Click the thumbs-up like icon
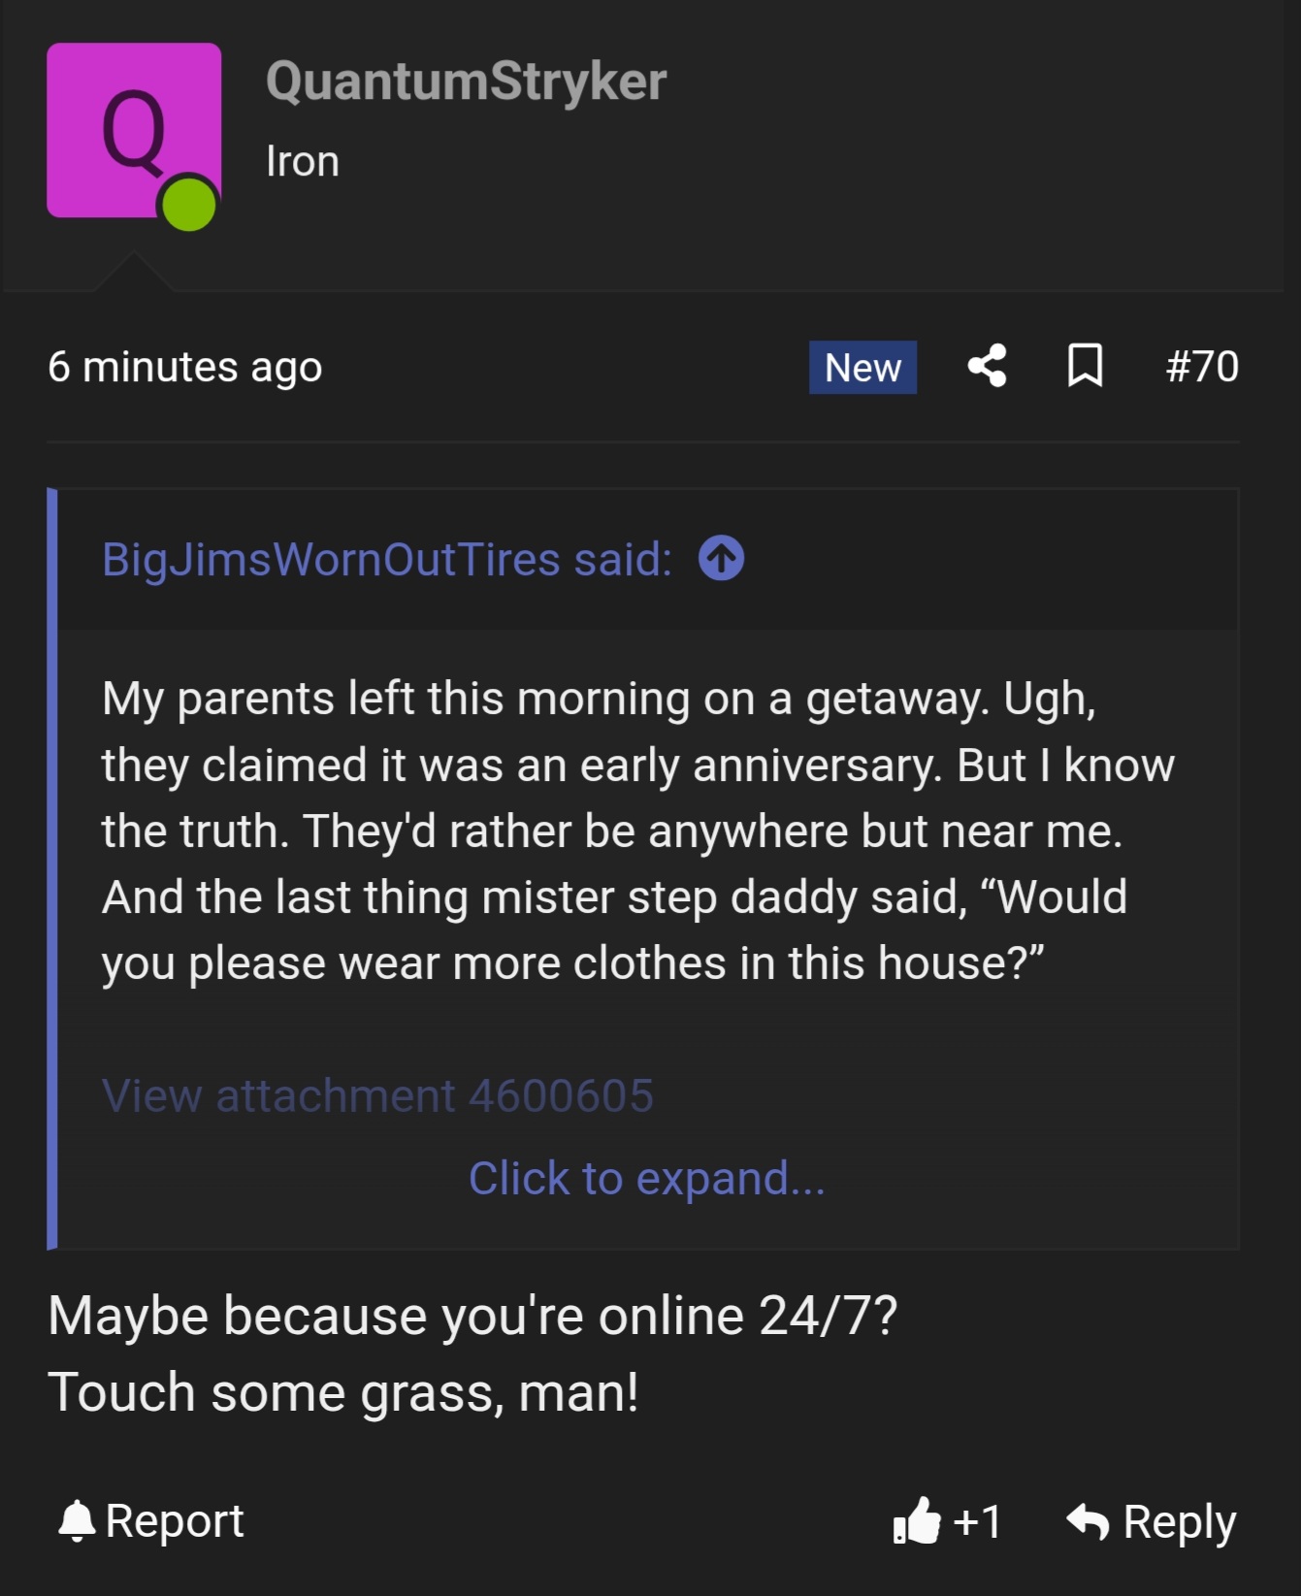This screenshot has width=1301, height=1596. pyautogui.click(x=917, y=1520)
